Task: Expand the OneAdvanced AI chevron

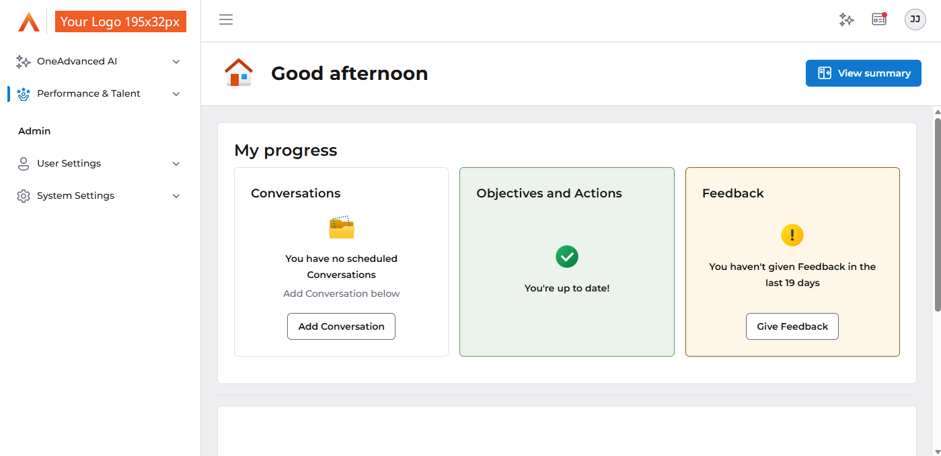Action: point(176,62)
